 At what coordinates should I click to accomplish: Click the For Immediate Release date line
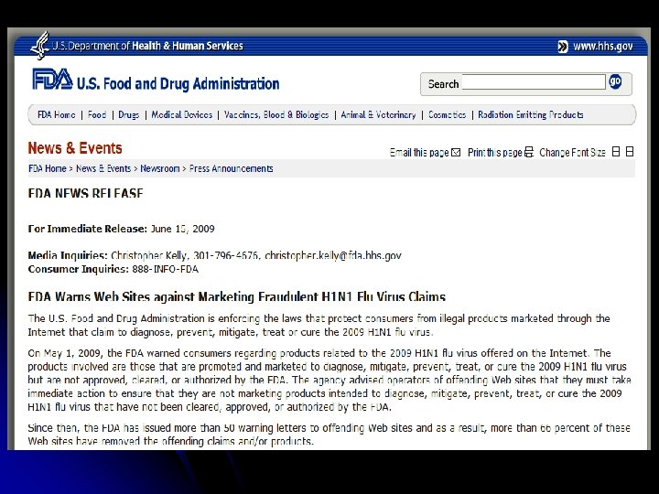[122, 229]
